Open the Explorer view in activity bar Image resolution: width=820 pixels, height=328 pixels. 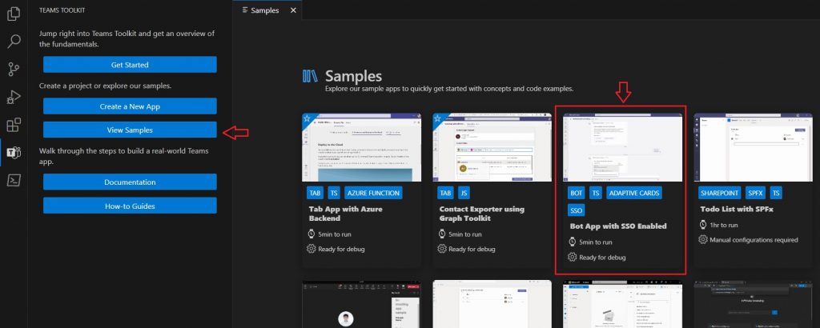13,16
